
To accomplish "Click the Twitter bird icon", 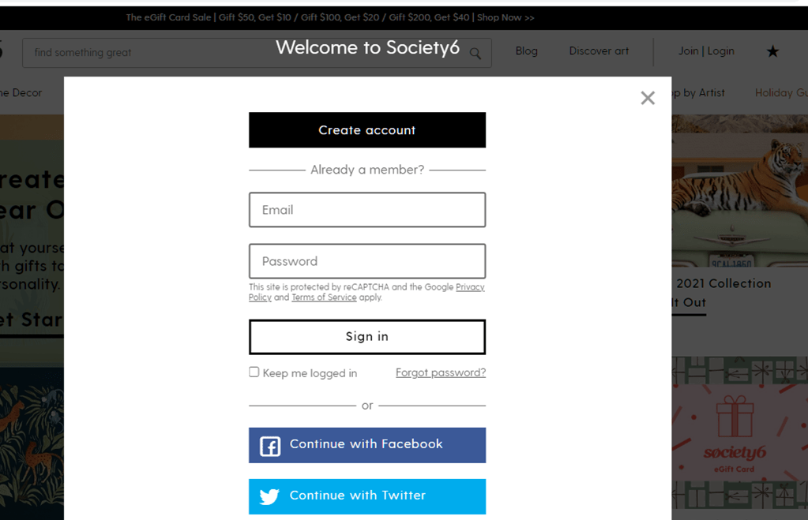I will [x=269, y=496].
